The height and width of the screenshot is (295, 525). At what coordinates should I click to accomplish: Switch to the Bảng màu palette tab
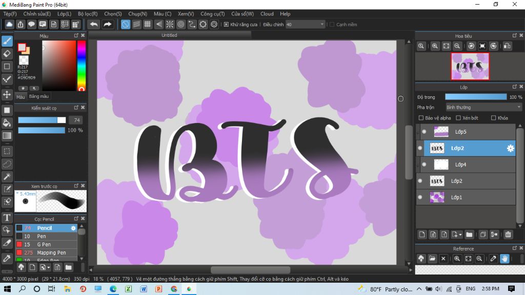[39, 96]
